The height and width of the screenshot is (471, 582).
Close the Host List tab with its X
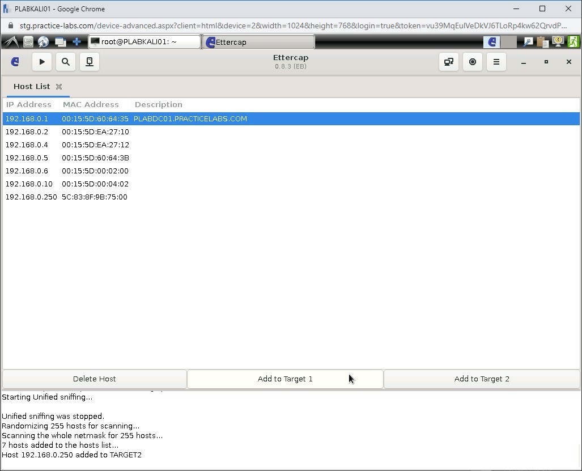(59, 87)
